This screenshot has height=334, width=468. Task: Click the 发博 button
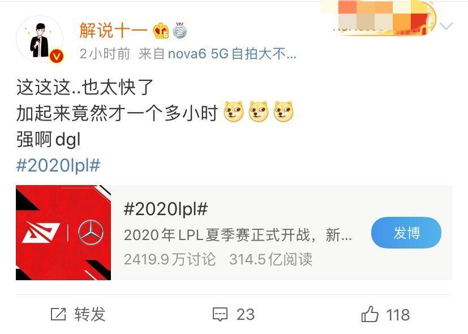point(406,233)
